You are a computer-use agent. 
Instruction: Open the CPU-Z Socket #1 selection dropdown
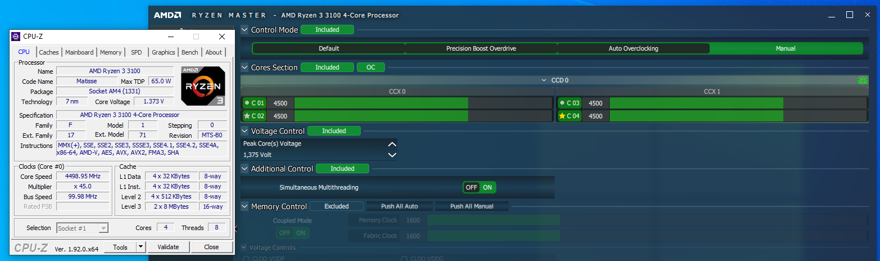pos(83,228)
